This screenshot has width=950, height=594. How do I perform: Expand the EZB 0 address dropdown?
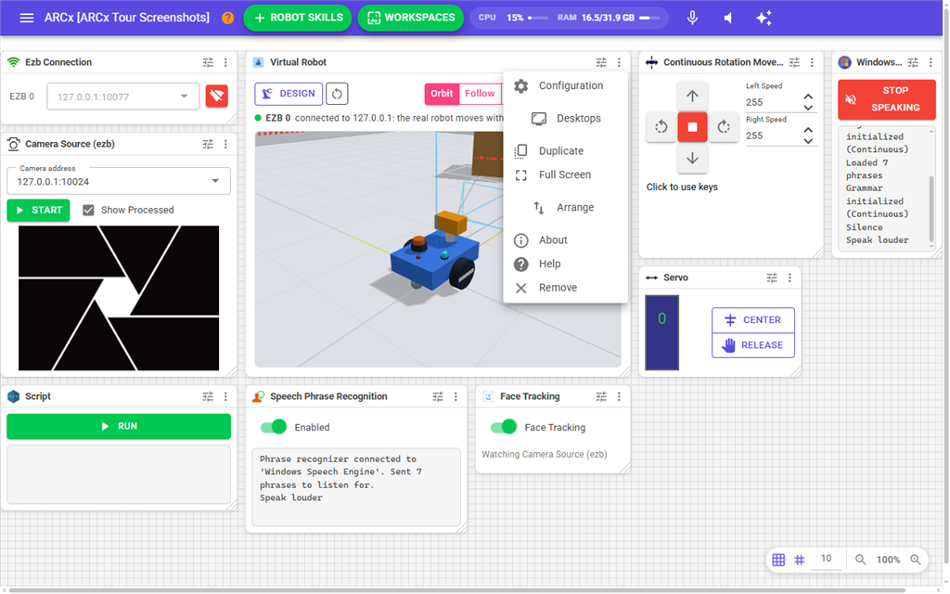[x=185, y=97]
